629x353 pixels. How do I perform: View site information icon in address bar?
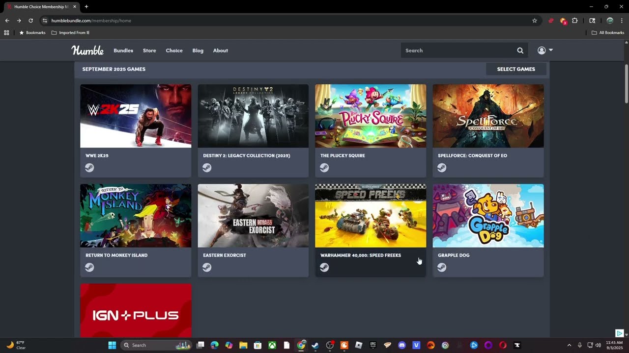click(x=45, y=21)
